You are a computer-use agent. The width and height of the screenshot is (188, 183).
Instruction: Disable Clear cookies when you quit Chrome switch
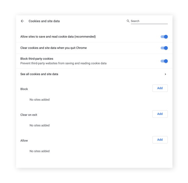click(x=164, y=48)
